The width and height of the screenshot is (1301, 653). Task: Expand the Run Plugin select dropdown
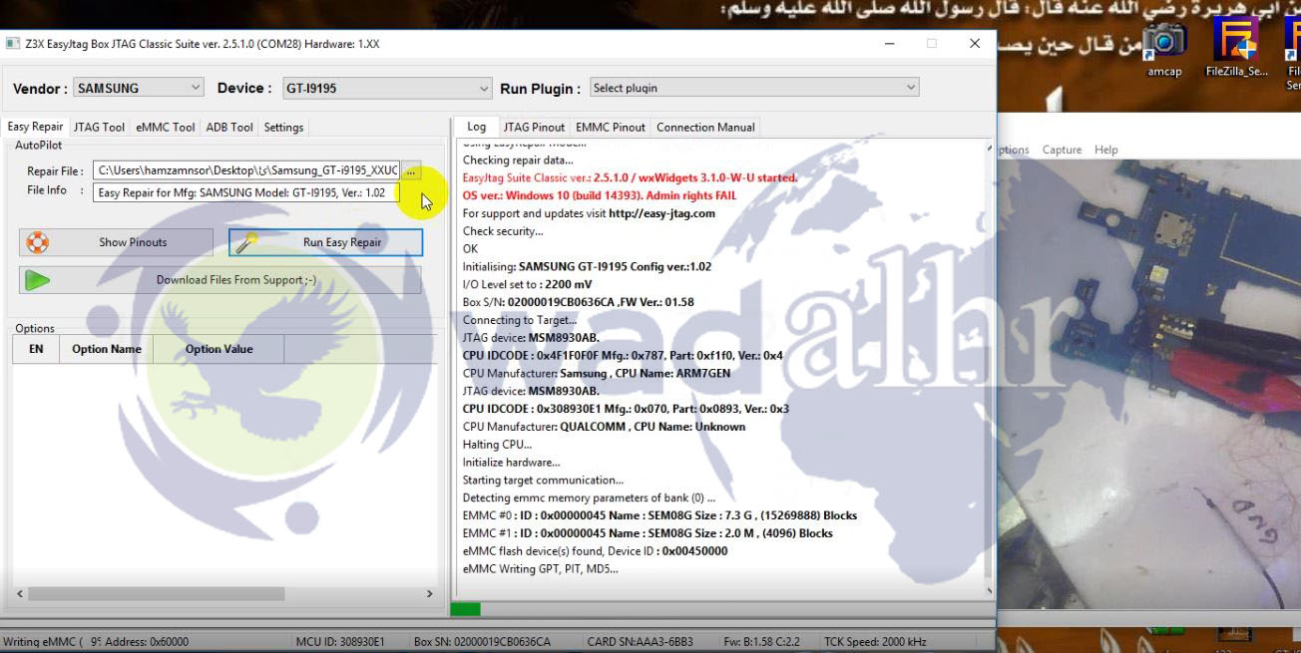click(753, 88)
